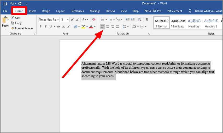Apply the Heading 1 style

(195, 23)
